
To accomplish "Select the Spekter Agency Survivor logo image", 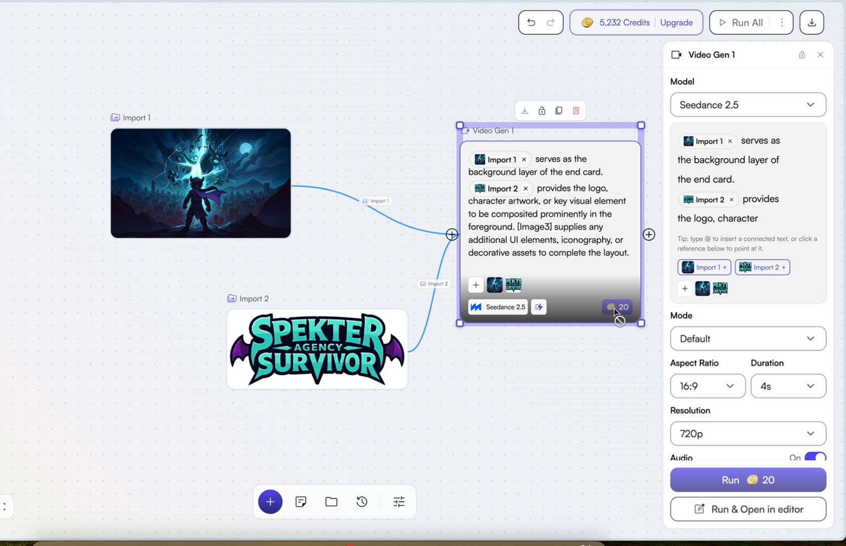I will [317, 349].
